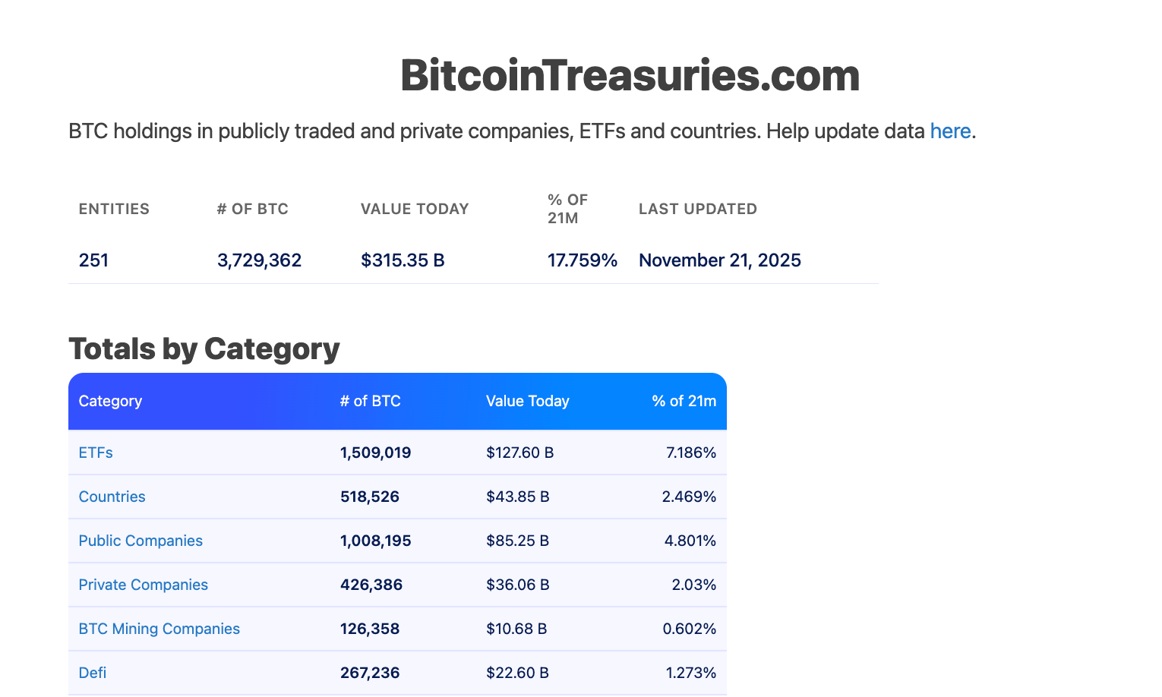The height and width of the screenshot is (697, 1162).
Task: Open the Private Companies link
Action: click(143, 584)
